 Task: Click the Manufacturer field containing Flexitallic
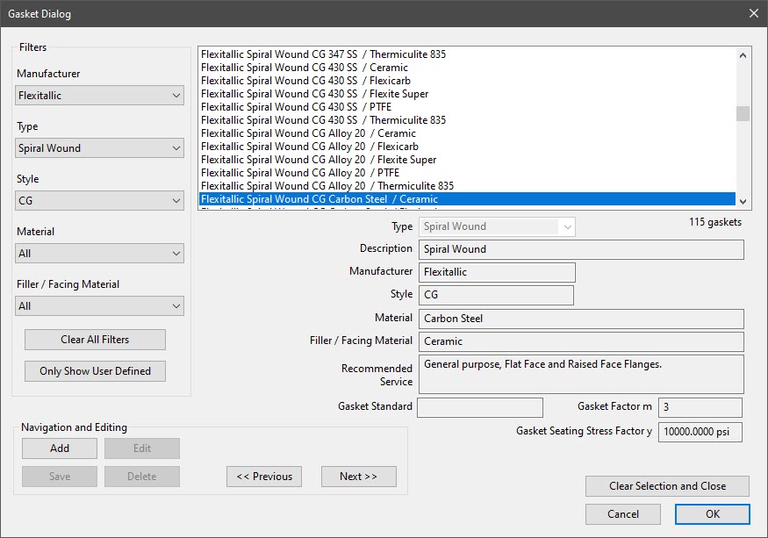pos(497,272)
